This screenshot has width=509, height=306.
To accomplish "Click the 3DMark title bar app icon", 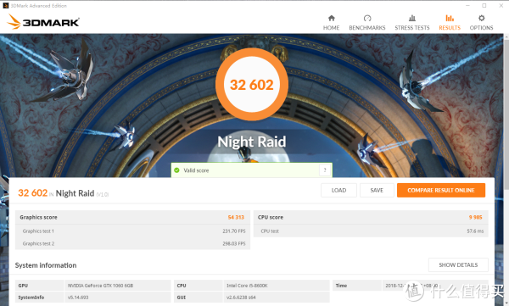I will point(6,6).
